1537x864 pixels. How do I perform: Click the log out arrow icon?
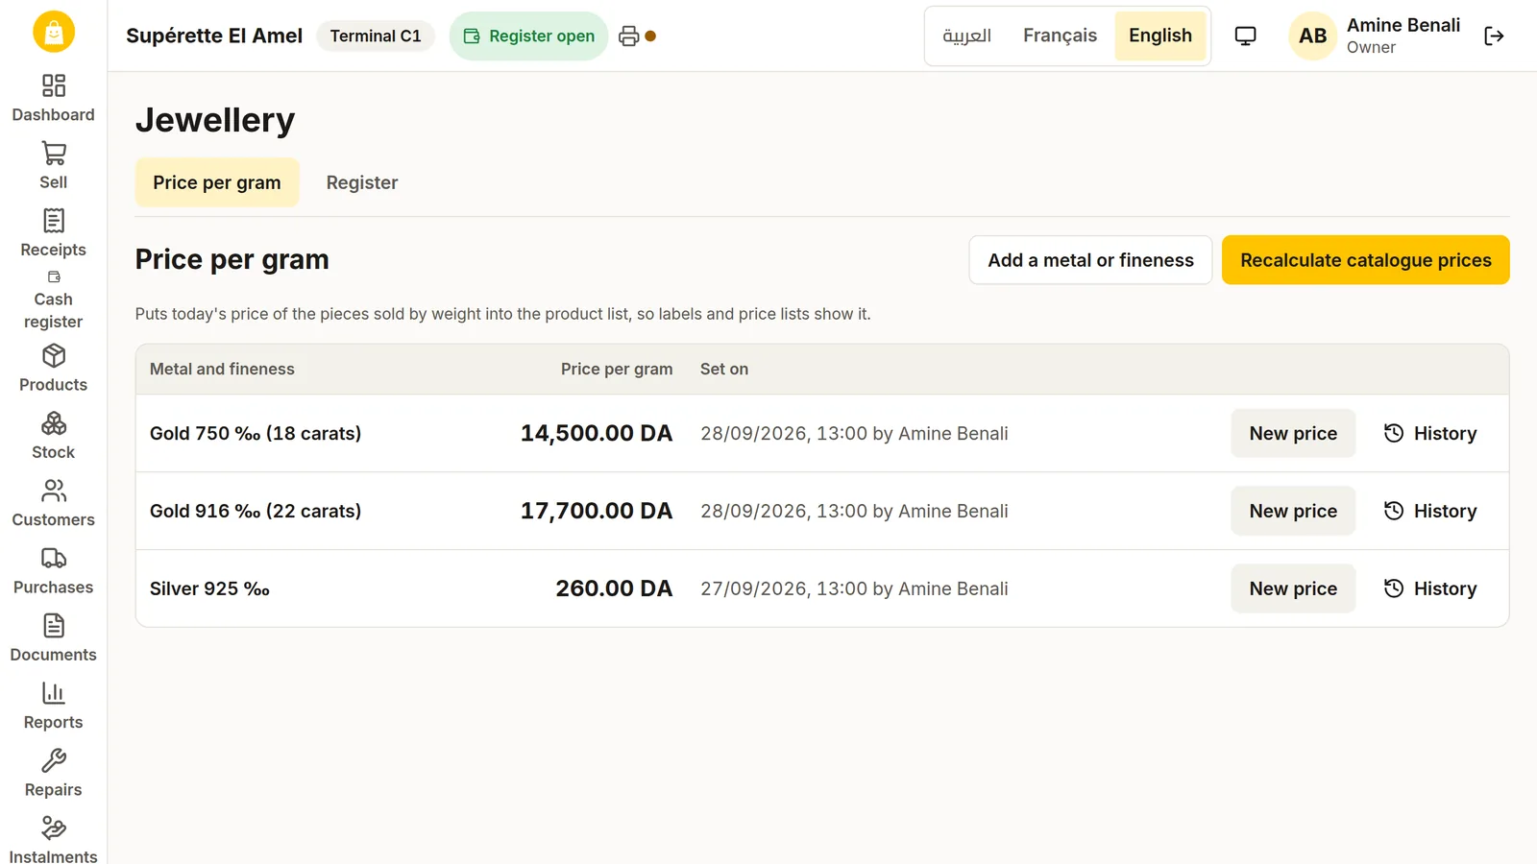[1494, 36]
